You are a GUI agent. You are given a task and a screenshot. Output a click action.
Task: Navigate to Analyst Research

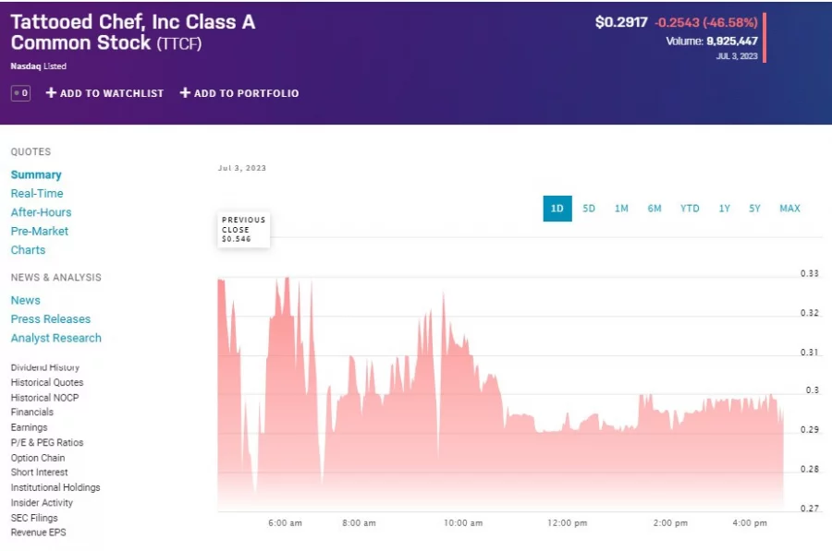click(56, 339)
